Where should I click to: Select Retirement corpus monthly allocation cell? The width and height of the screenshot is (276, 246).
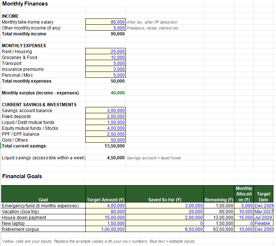pyautogui.click(x=244, y=229)
